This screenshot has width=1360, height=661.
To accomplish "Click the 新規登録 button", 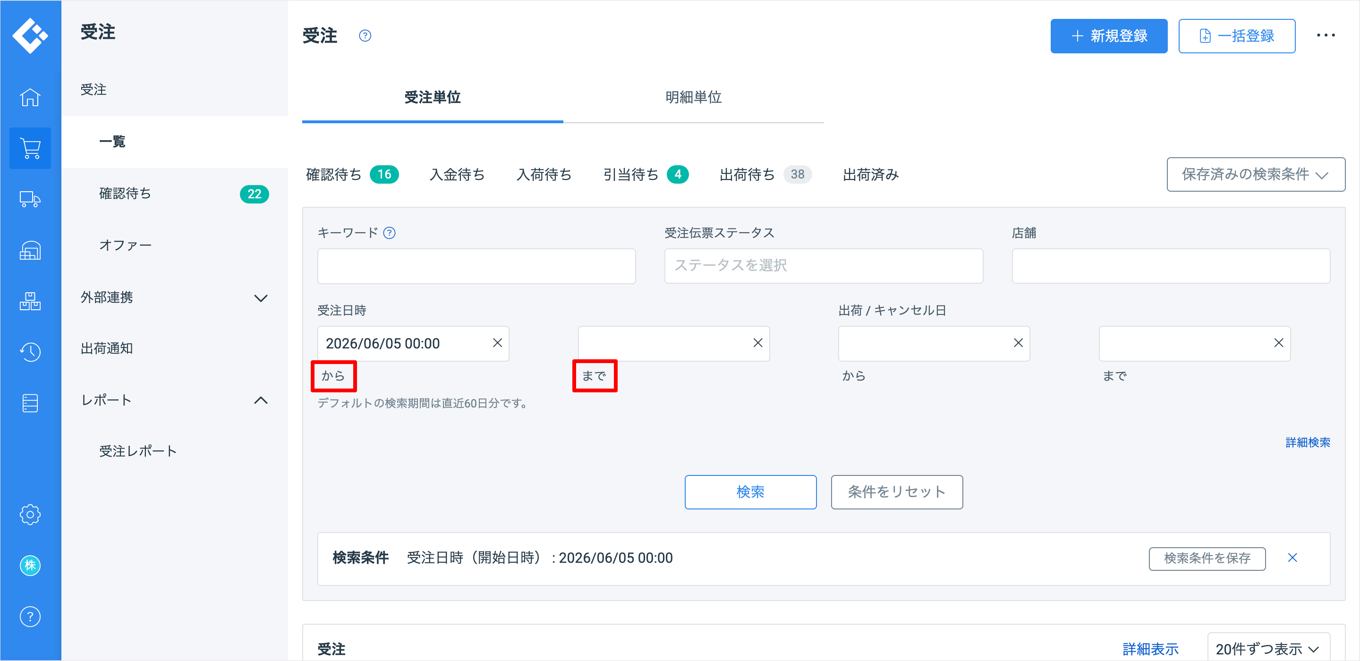I will [x=1108, y=36].
